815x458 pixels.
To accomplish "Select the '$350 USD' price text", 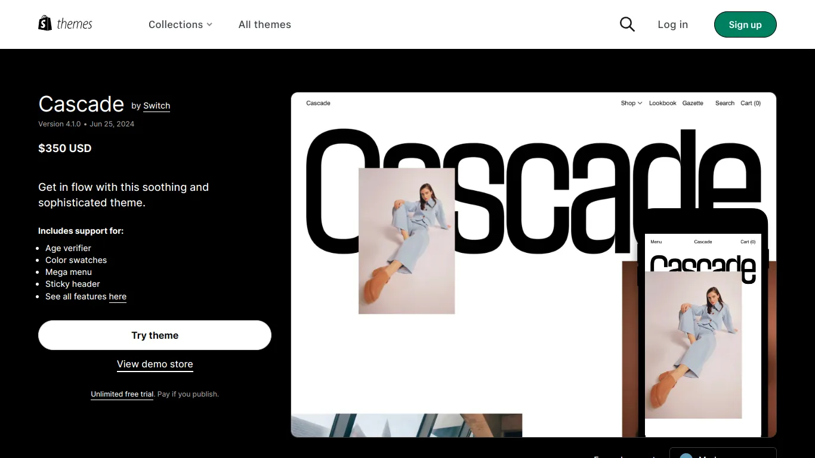I will click(65, 148).
